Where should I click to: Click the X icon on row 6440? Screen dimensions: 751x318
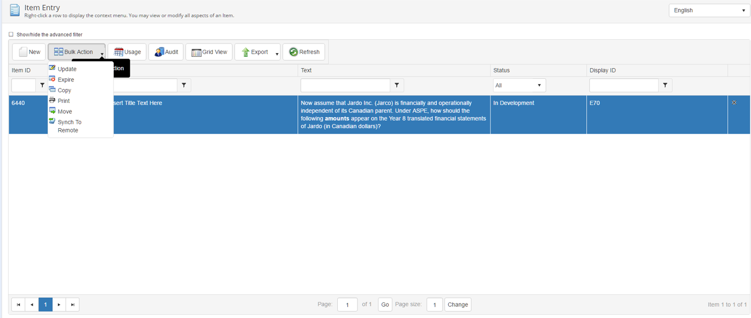[734, 102]
